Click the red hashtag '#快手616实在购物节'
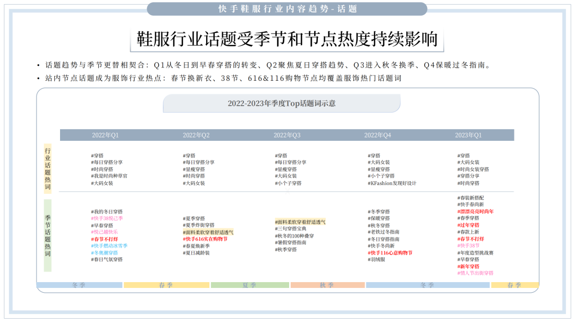This screenshot has height=323, width=574. [205, 239]
